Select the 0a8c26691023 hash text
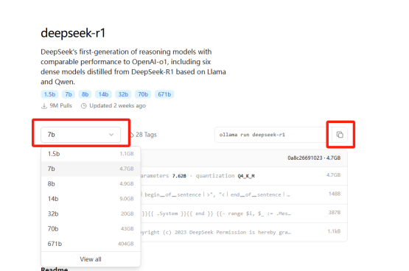The height and width of the screenshot is (271, 409). [305, 158]
